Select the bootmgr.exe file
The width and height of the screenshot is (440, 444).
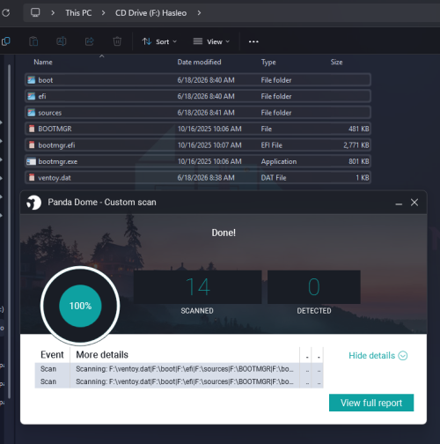pos(198,161)
